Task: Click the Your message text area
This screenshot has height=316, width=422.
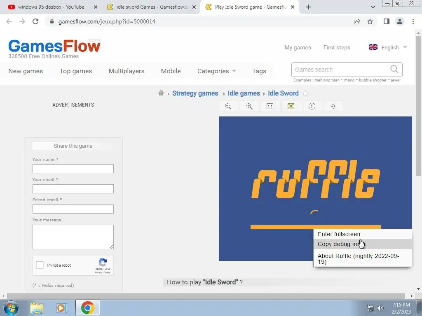Action: 73,237
